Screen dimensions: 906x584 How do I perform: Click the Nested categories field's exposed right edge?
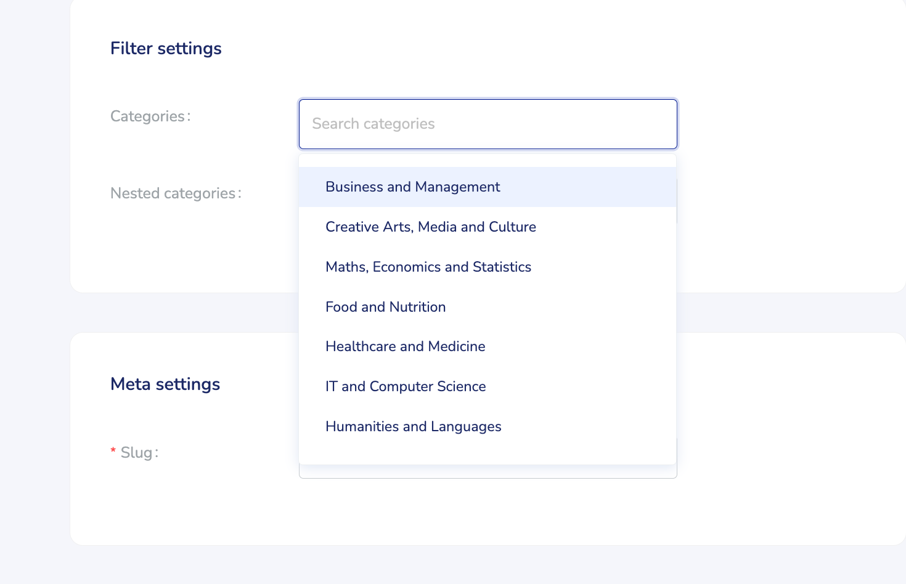[x=677, y=201]
